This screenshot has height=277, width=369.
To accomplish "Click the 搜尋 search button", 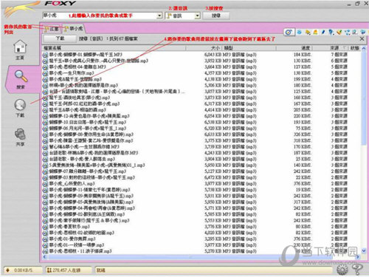I will click(216, 16).
